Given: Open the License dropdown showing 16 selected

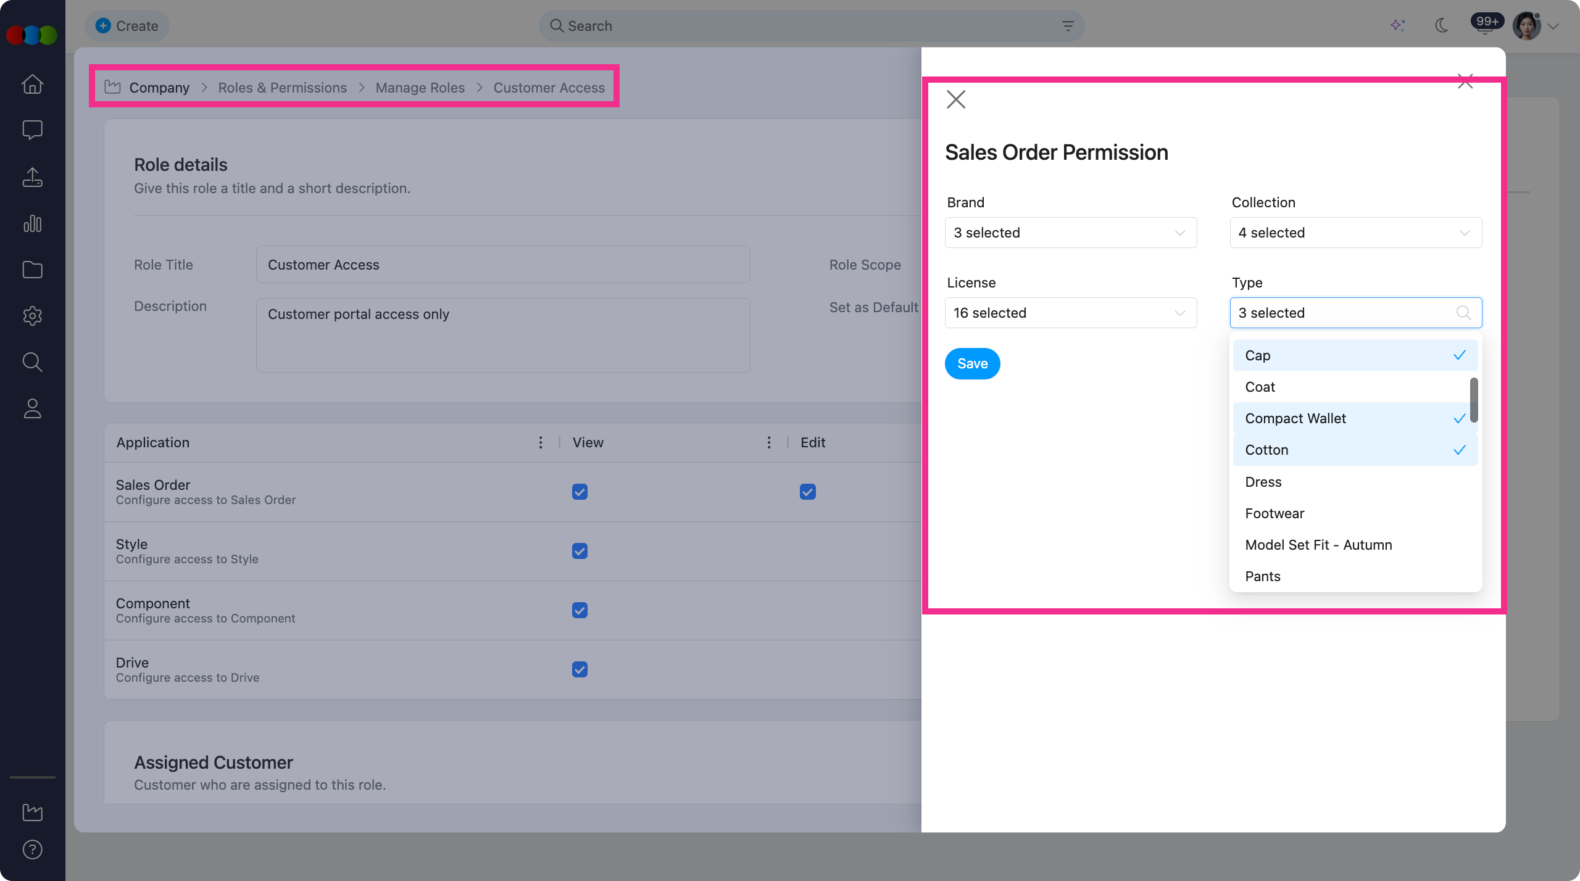Looking at the screenshot, I should pyautogui.click(x=1071, y=313).
